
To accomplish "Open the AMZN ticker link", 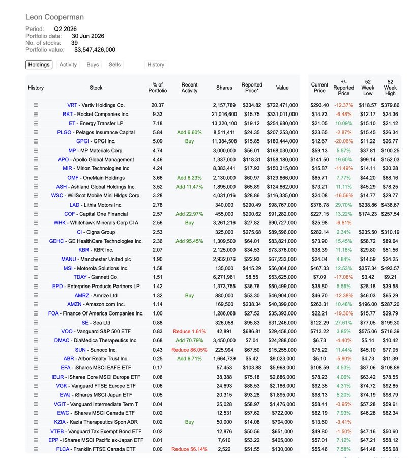I will pos(74,304).
